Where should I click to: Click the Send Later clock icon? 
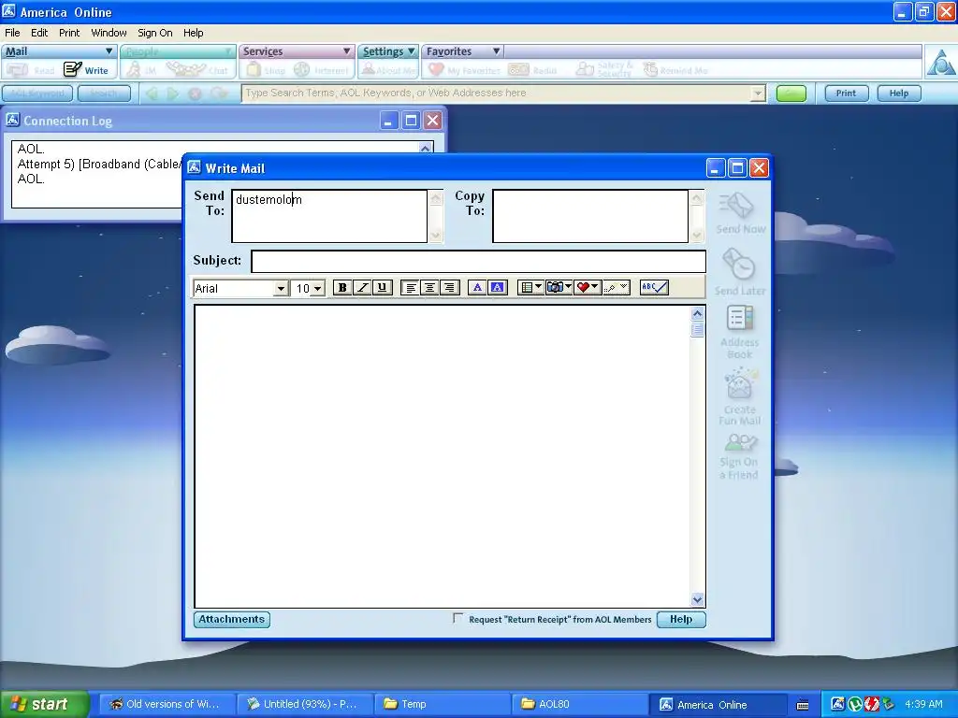(738, 265)
